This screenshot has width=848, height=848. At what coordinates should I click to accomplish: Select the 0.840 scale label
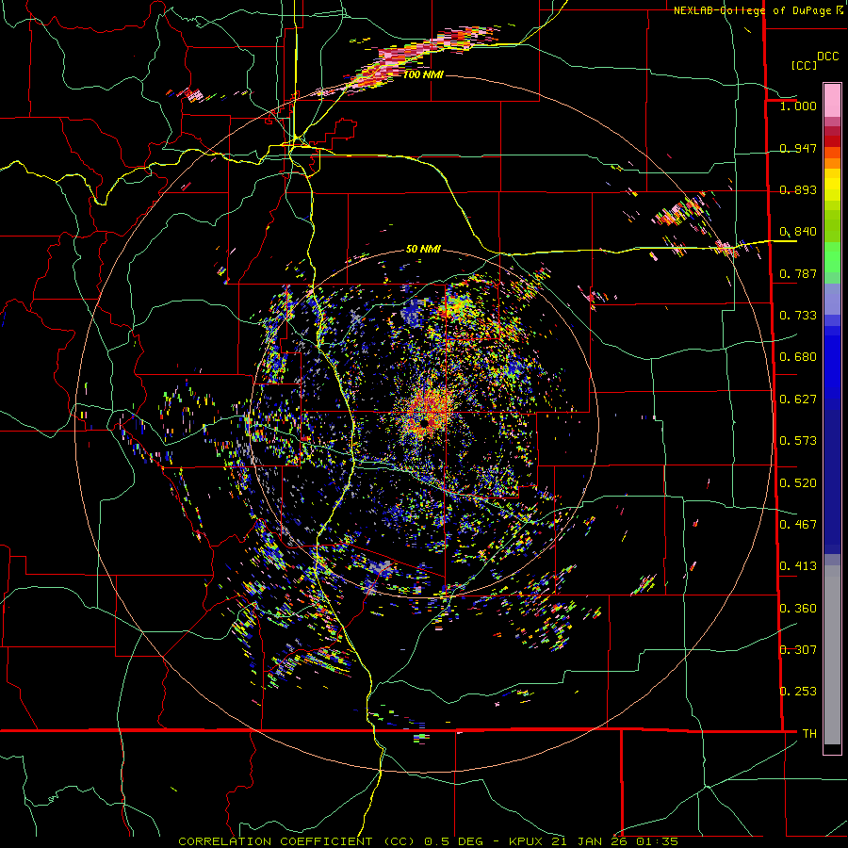(x=798, y=232)
